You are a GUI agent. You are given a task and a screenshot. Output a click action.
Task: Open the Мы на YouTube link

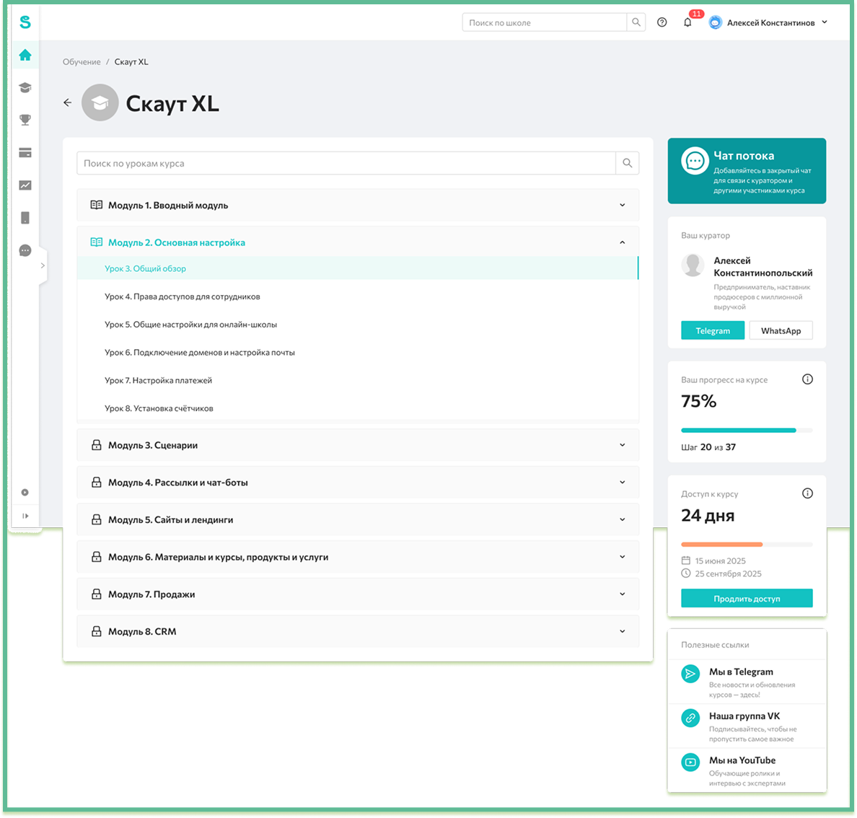pos(742,760)
